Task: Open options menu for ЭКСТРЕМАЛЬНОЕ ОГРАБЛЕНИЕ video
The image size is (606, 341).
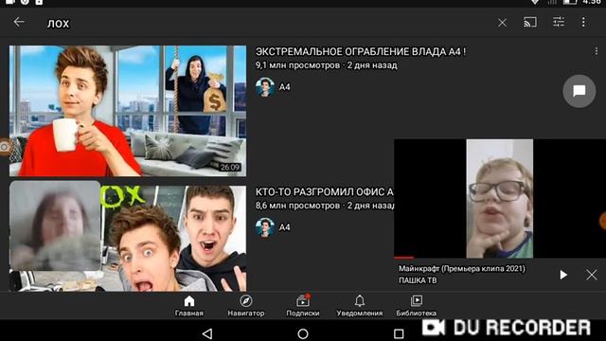Action: tap(596, 51)
